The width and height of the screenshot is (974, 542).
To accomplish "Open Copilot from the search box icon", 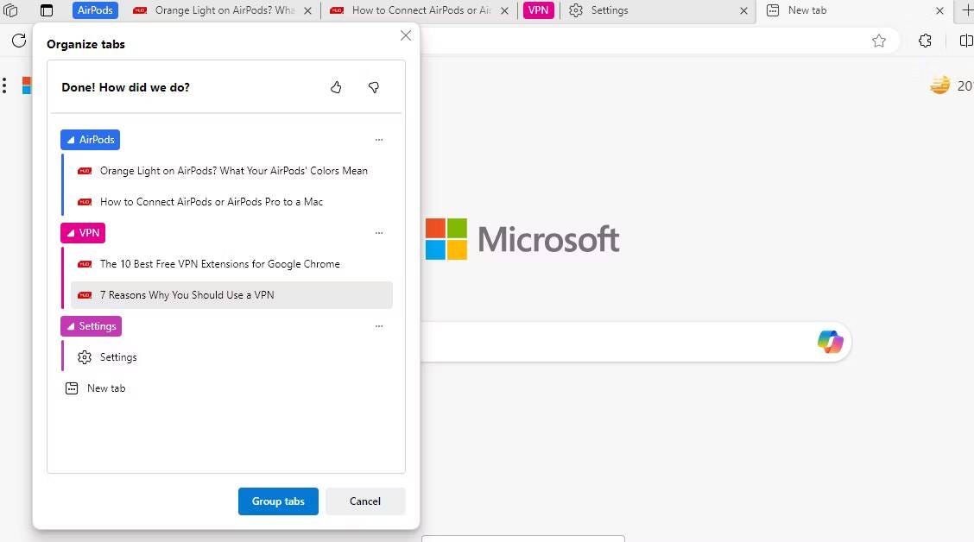I will point(829,342).
